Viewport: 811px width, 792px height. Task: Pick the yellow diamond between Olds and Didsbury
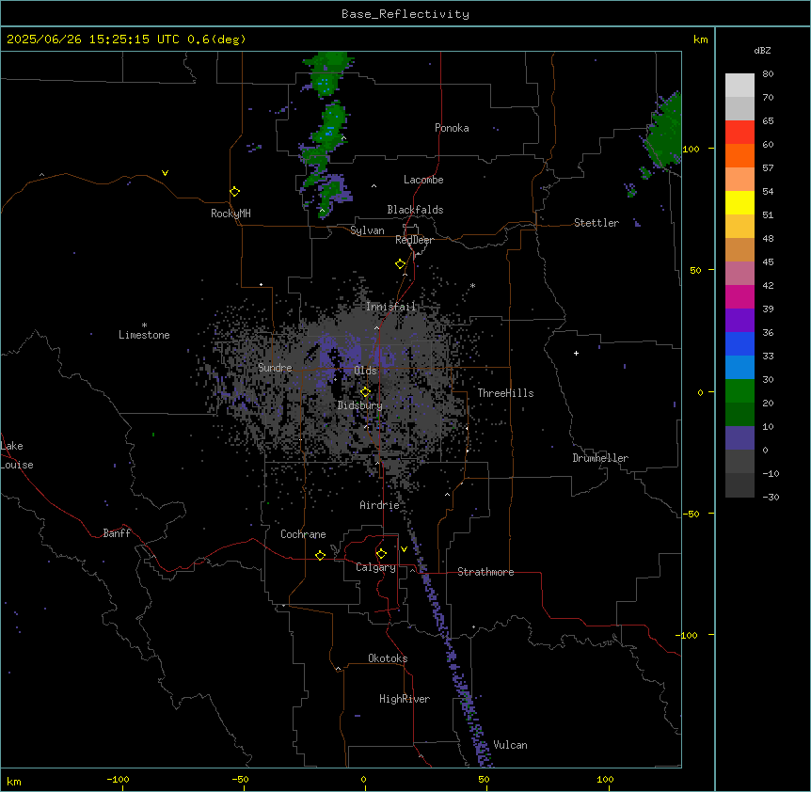click(x=365, y=392)
